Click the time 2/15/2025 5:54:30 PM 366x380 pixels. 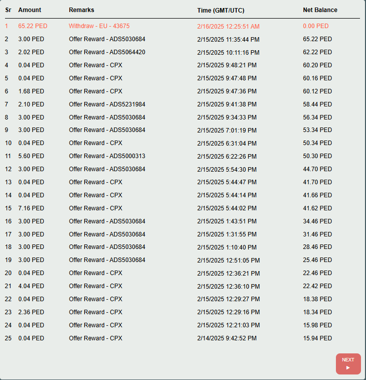227,169
